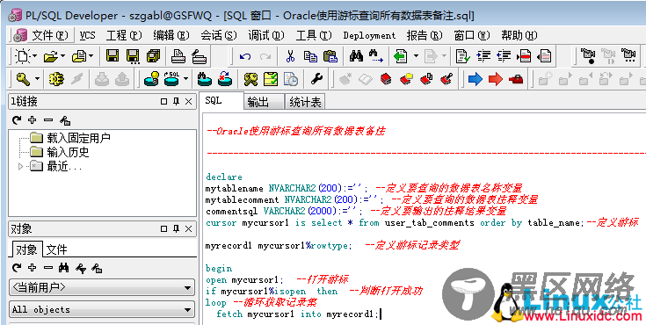Click the plus icon in 1链接 panel

33,120
